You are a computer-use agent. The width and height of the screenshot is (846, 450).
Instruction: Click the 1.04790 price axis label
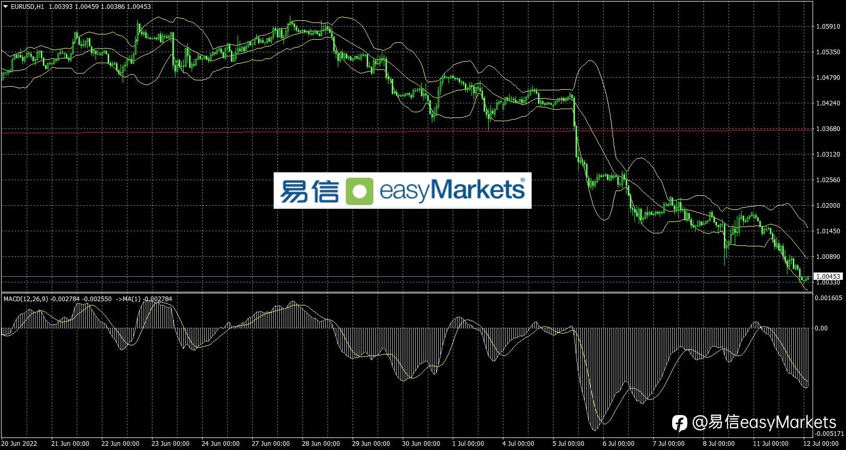828,78
